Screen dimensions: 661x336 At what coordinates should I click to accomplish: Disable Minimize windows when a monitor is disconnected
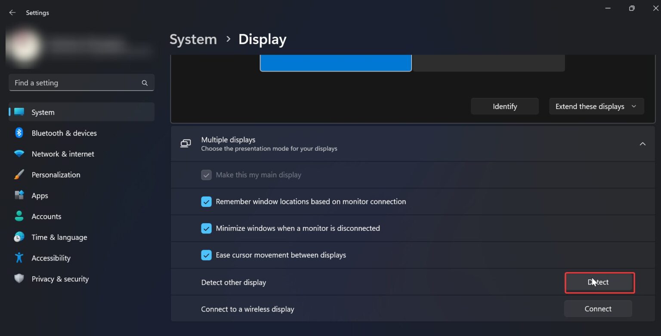point(206,228)
